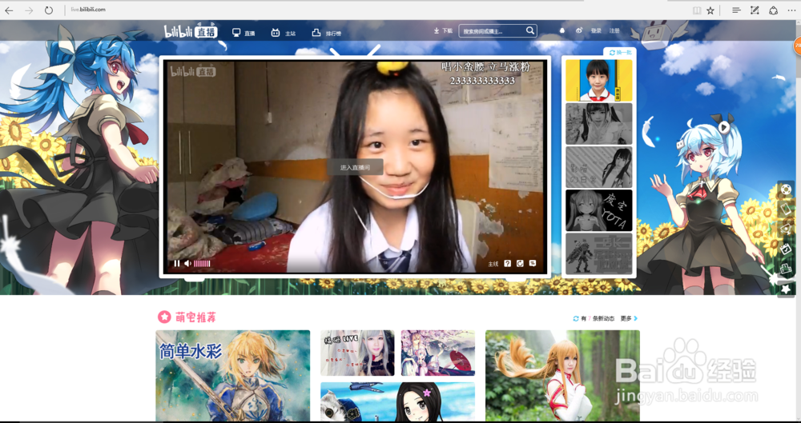801x423 pixels.
Task: Click the 下载 download link
Action: tap(443, 30)
